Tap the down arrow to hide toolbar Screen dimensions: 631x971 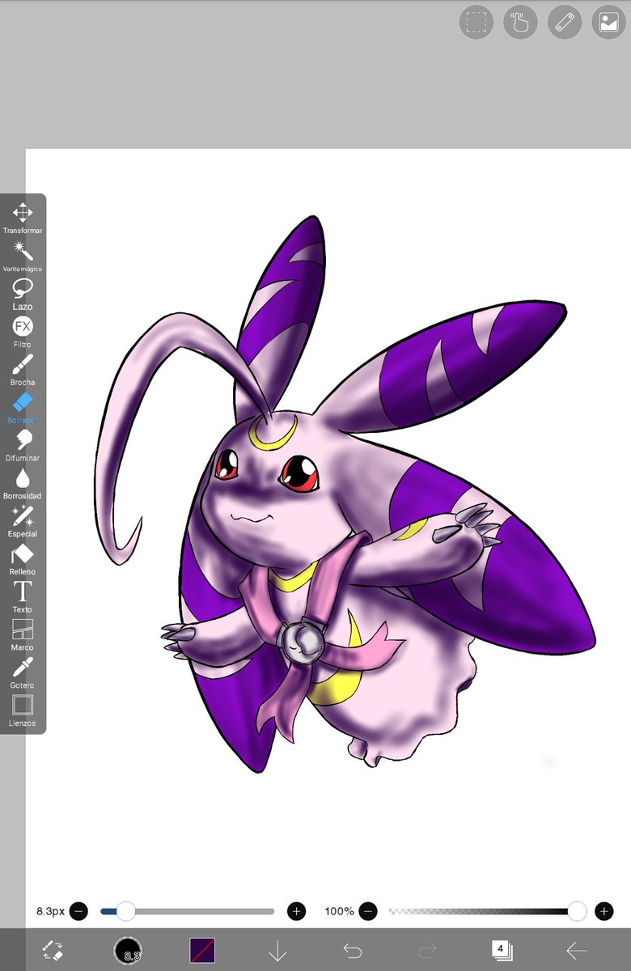click(277, 951)
